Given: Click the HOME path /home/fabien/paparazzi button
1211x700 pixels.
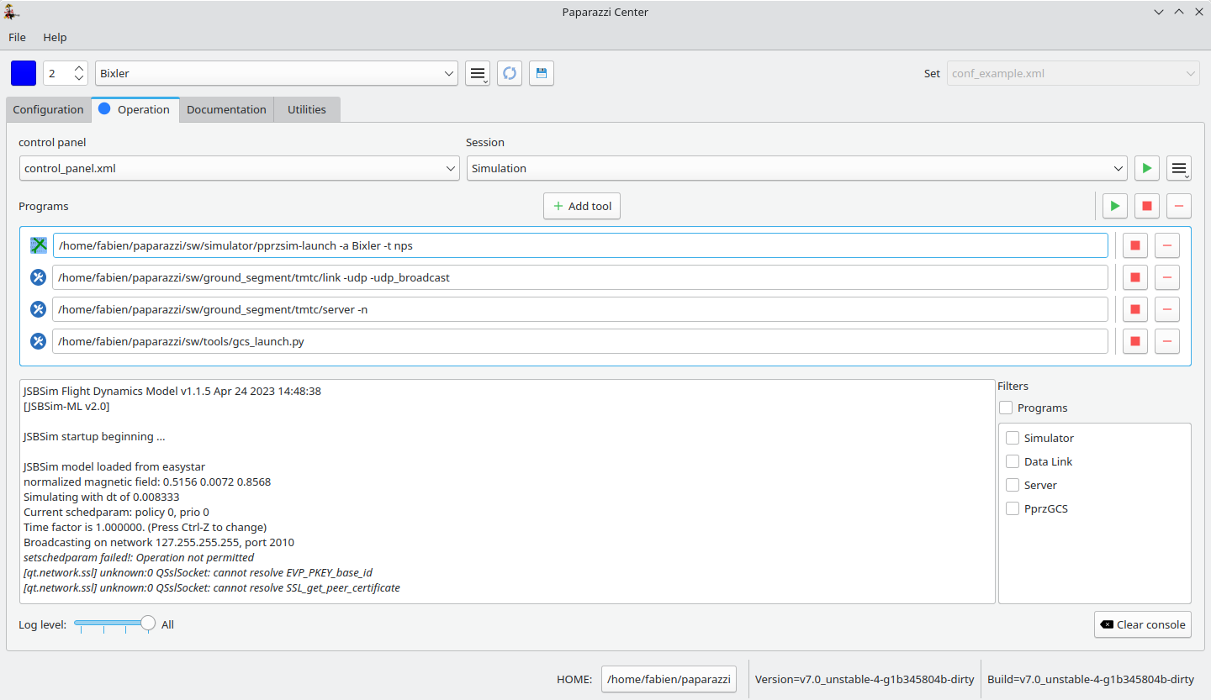Looking at the screenshot, I should pos(669,679).
